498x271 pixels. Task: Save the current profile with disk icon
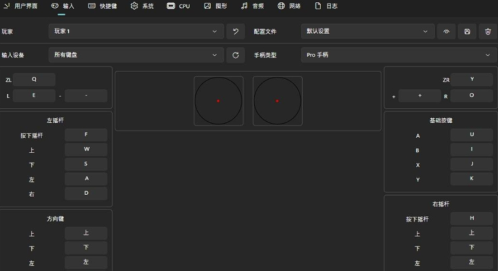467,31
